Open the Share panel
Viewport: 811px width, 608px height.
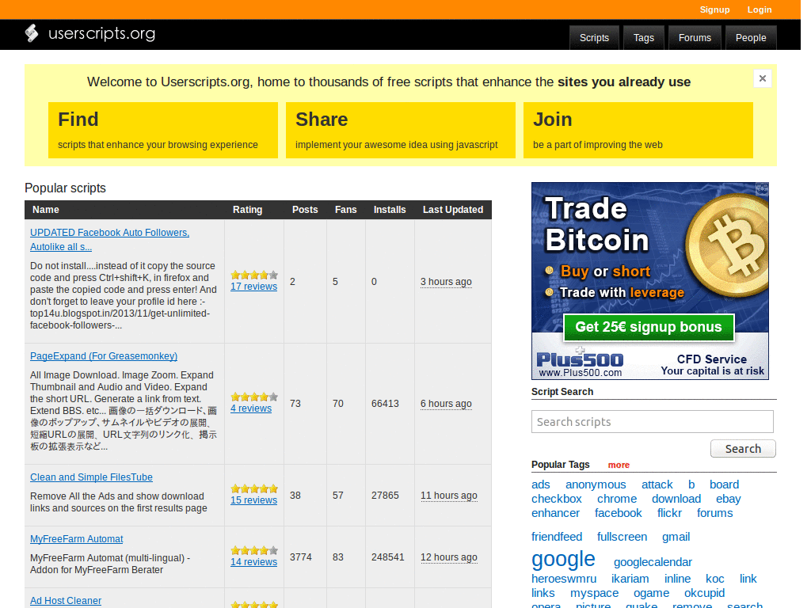pos(400,131)
